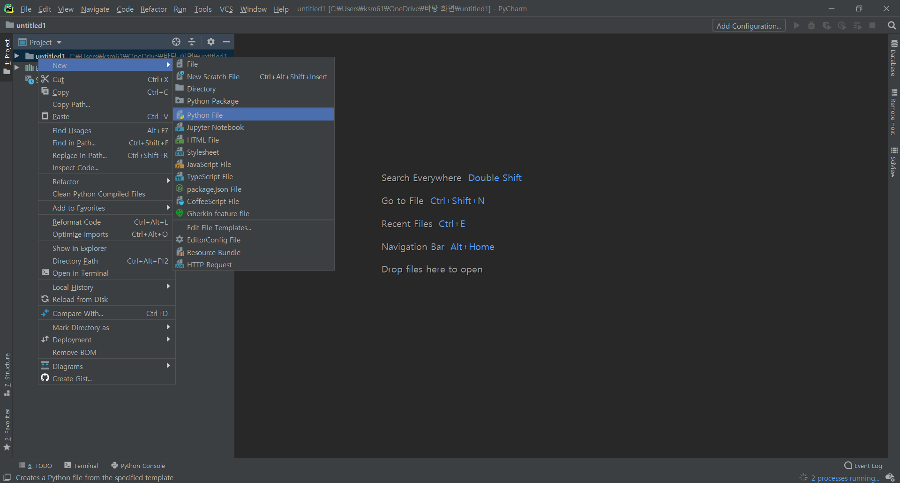
Task: Click Add Configuration... button
Action: click(x=749, y=26)
